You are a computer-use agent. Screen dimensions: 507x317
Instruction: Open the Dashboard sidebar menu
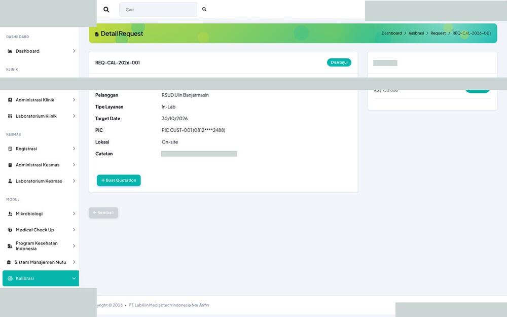[x=41, y=51]
